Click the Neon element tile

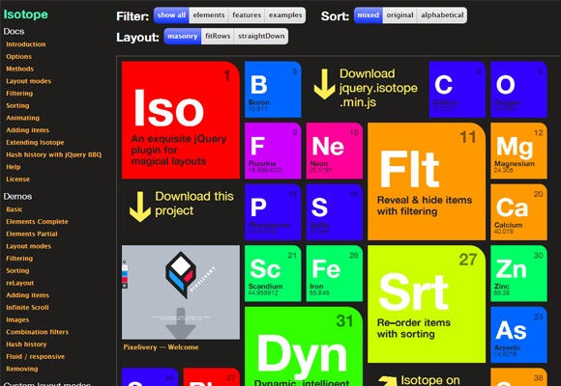[x=334, y=151]
